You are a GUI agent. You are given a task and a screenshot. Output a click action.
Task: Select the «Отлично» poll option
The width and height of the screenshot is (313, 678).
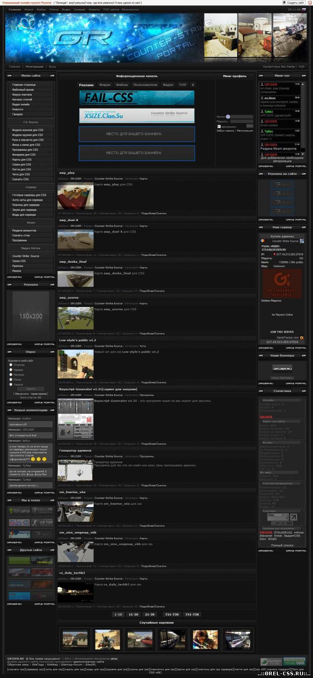[x=11, y=365]
